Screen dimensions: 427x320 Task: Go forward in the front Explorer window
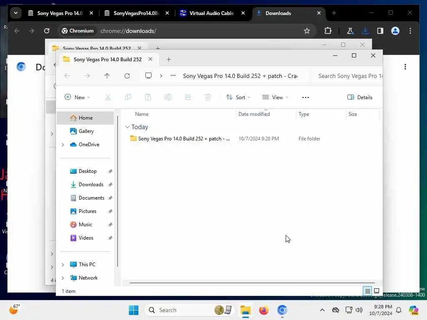click(87, 76)
